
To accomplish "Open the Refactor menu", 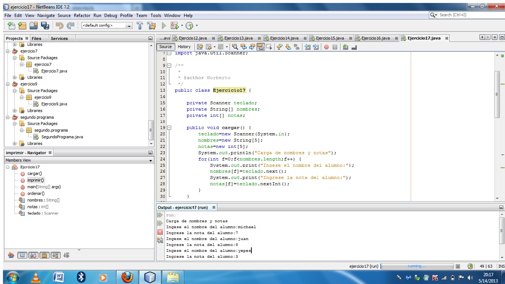I will pos(82,16).
